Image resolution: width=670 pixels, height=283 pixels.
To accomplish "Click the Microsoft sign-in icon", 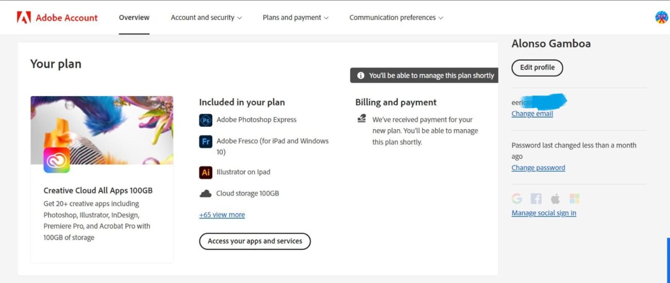I will pyautogui.click(x=574, y=199).
